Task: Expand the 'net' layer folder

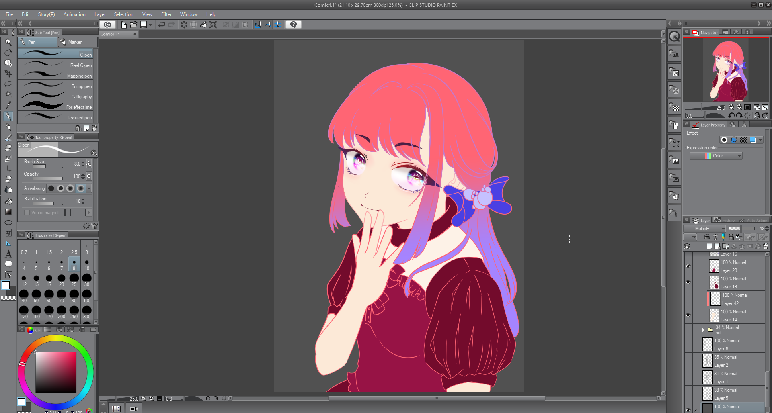Action: point(703,330)
